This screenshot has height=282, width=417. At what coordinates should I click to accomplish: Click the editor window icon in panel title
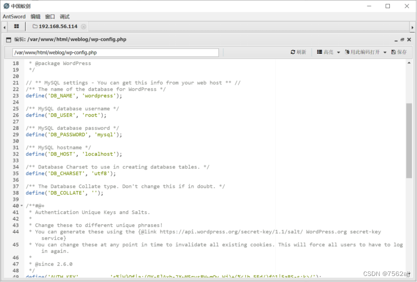coord(9,40)
